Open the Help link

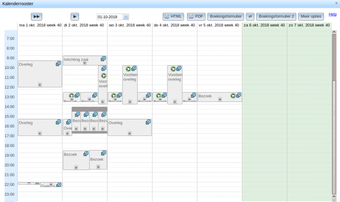coord(332,14)
